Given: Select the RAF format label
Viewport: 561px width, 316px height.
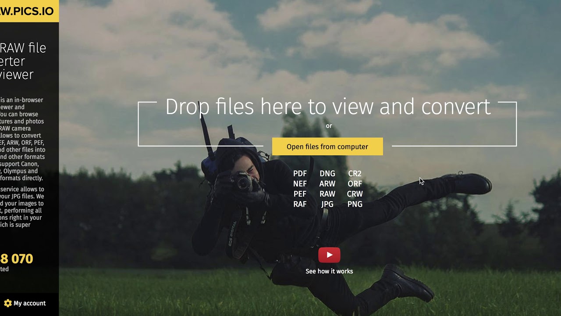Looking at the screenshot, I should point(300,204).
